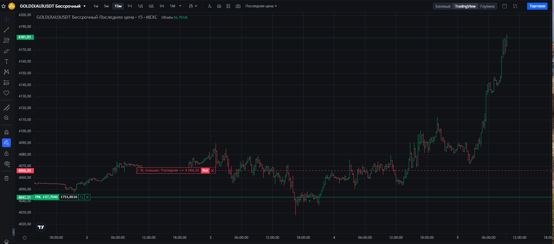The image size is (554, 244).
Task: Switch to the TradingView chart view
Action: pyautogui.click(x=465, y=6)
